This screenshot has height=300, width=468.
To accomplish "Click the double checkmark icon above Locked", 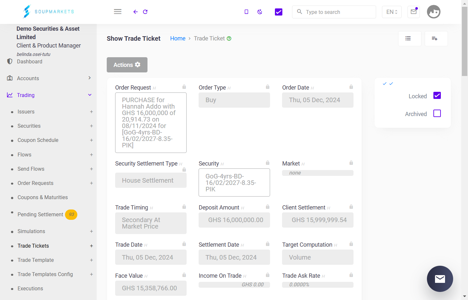I will click(x=388, y=84).
